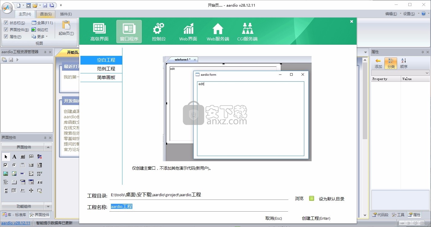Open the object combo box in 属性 panel
This screenshot has height=227, width=431.
coord(400,73)
